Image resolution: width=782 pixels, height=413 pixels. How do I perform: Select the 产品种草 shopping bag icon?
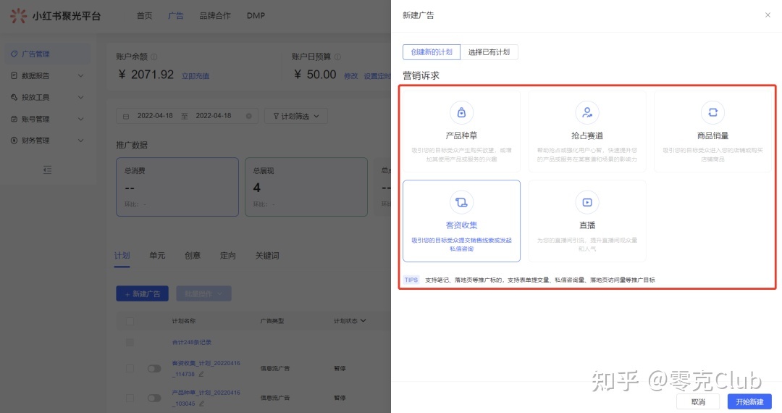tap(461, 113)
